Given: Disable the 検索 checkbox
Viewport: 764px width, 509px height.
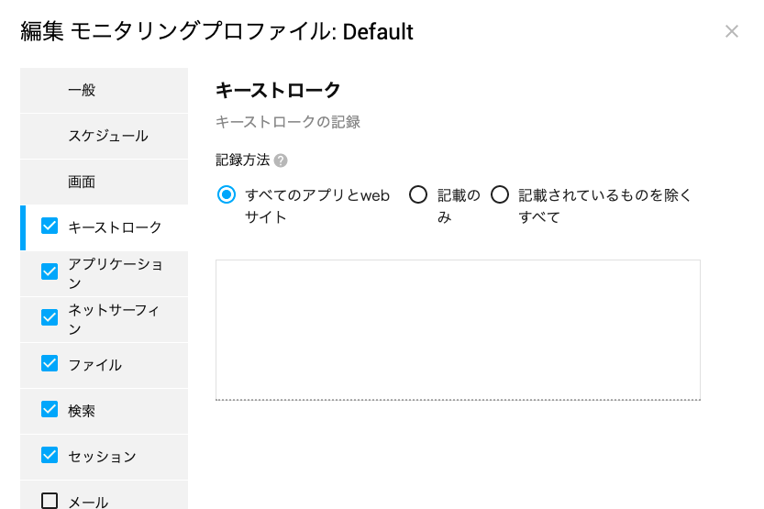Looking at the screenshot, I should pos(50,409).
